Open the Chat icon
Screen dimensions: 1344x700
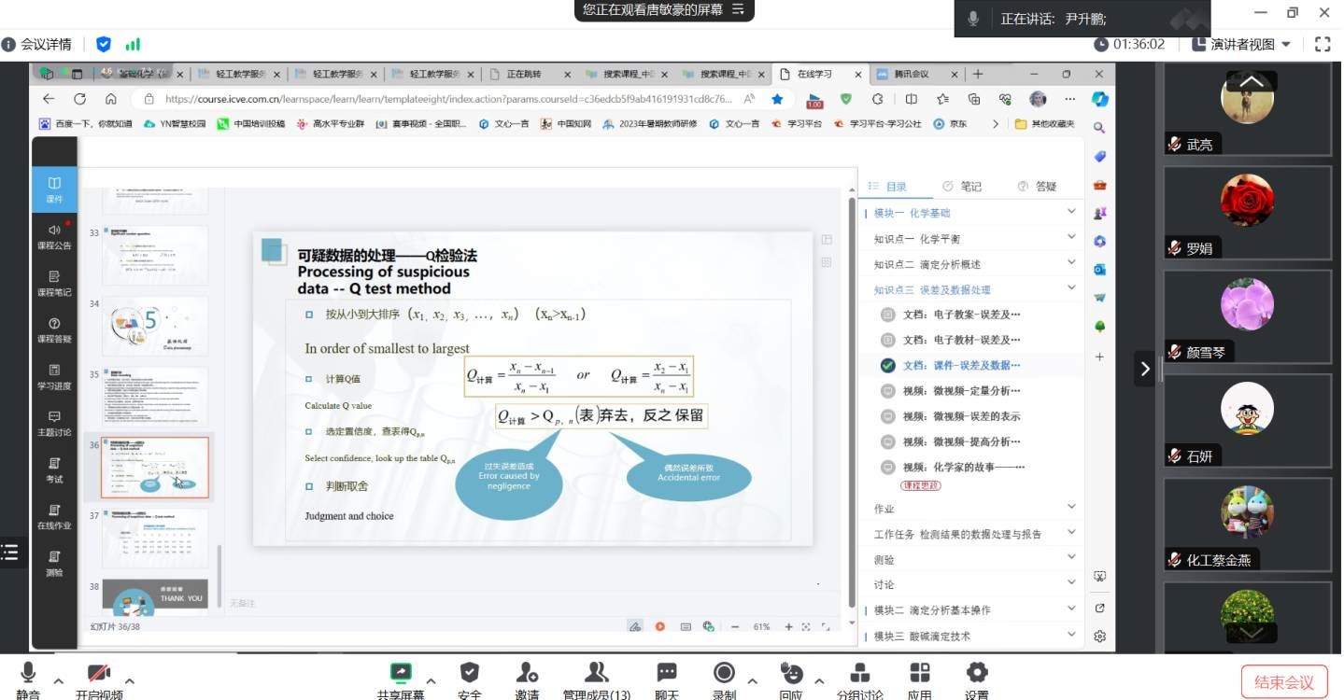667,674
